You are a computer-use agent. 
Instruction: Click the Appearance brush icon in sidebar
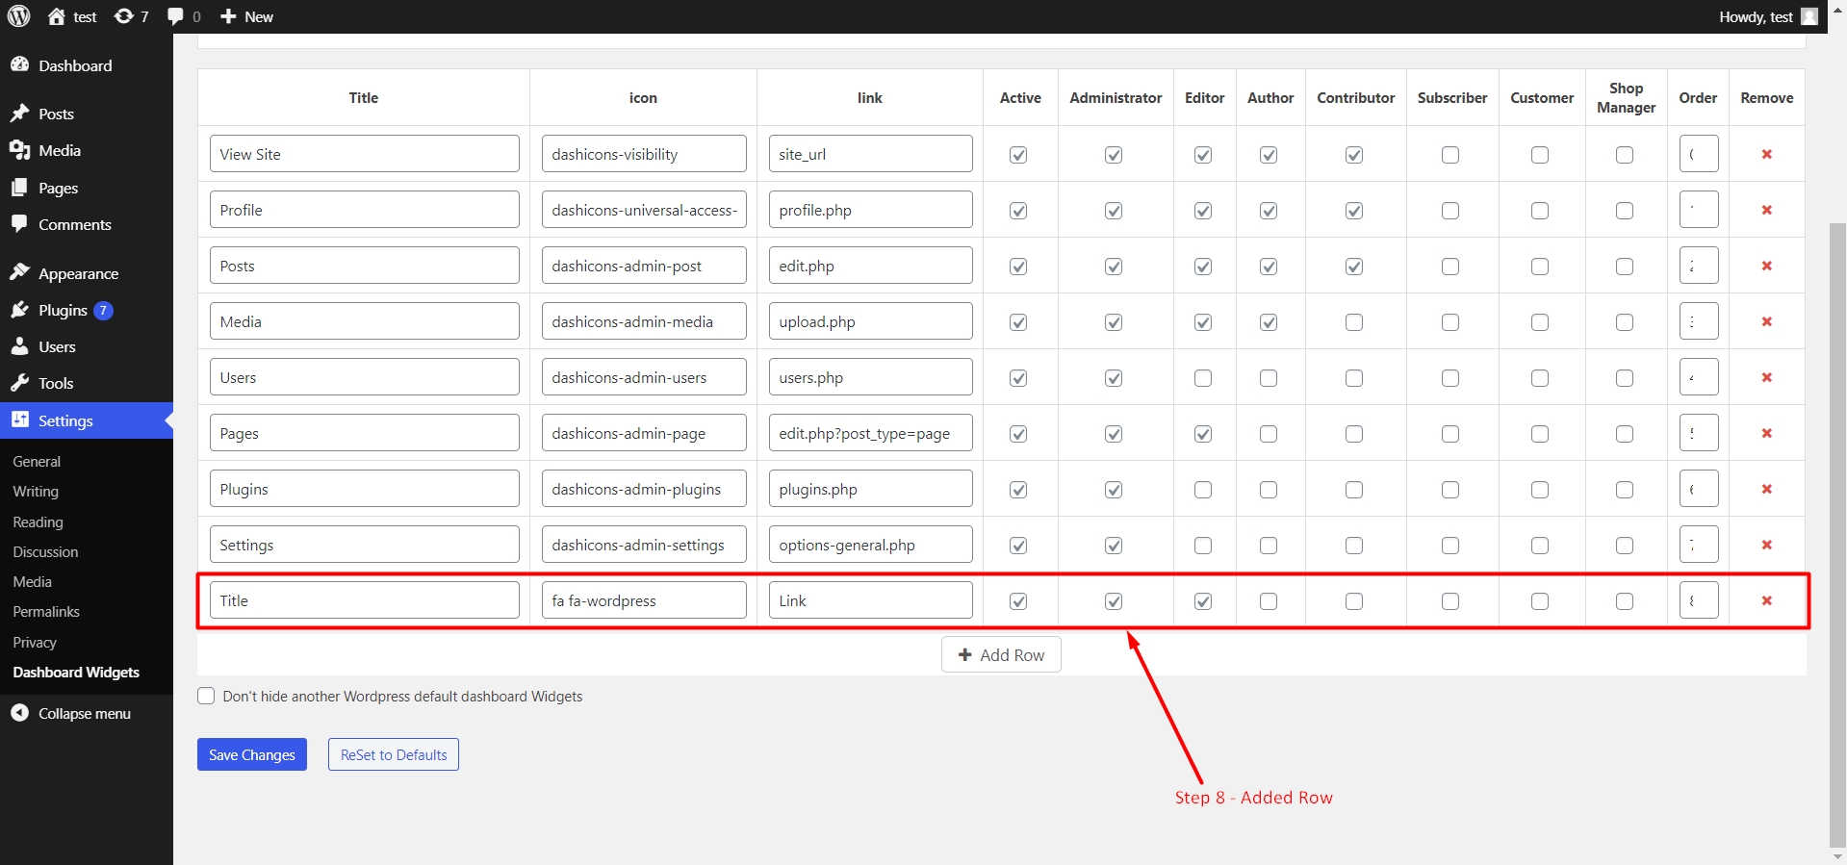point(19,273)
